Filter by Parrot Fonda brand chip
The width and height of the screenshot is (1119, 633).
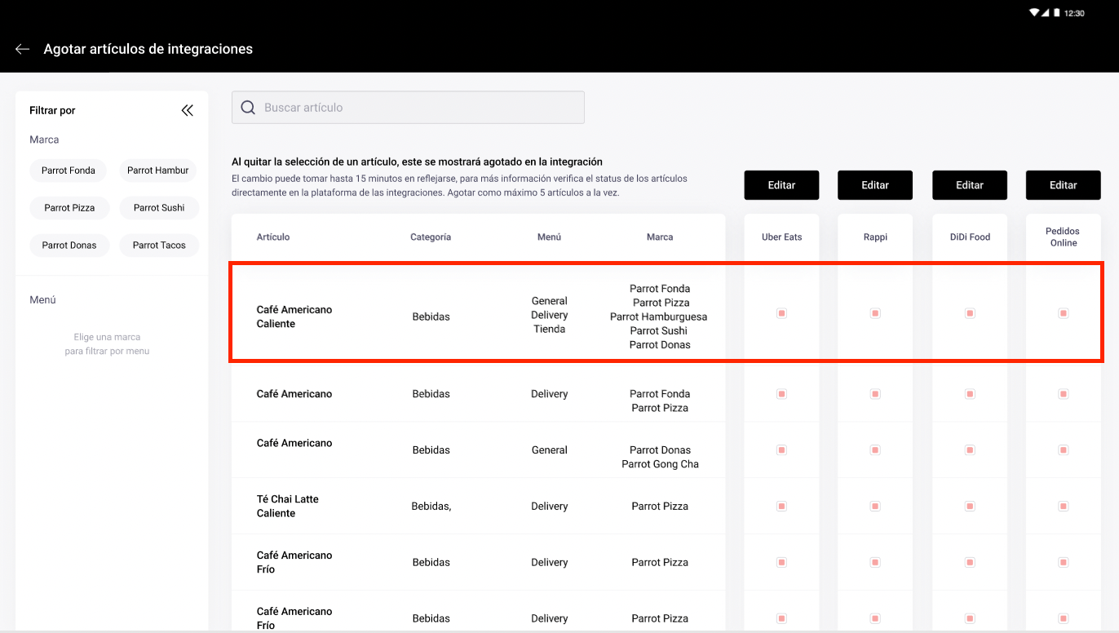pos(69,170)
